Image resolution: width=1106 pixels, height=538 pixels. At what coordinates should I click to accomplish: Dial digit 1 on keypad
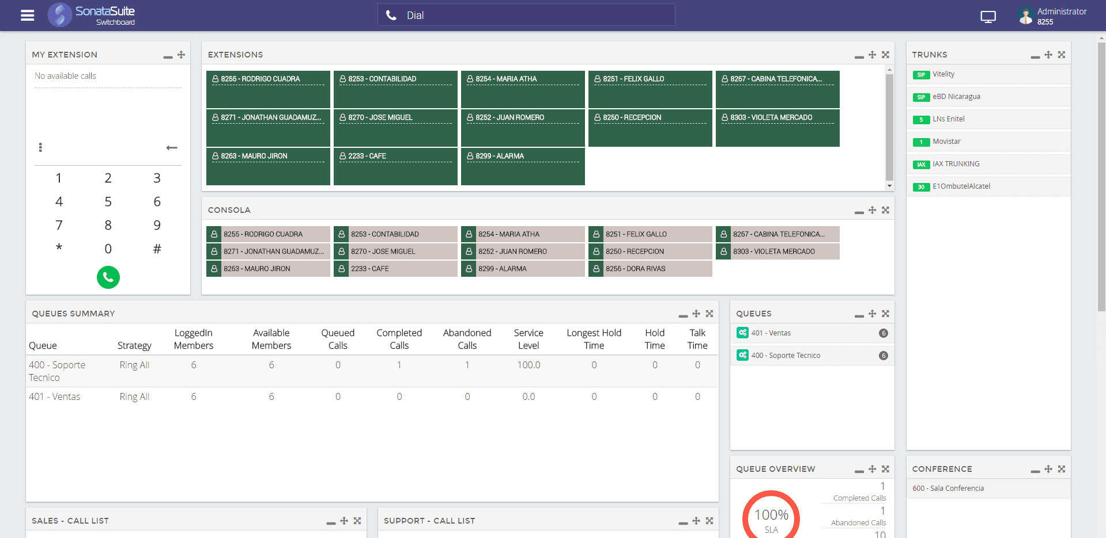pyautogui.click(x=59, y=178)
